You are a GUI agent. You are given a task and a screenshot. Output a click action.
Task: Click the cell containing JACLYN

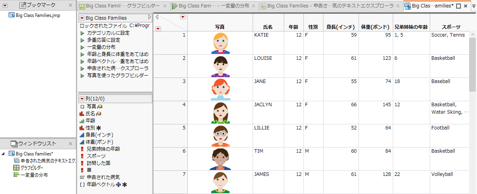pyautogui.click(x=268, y=113)
